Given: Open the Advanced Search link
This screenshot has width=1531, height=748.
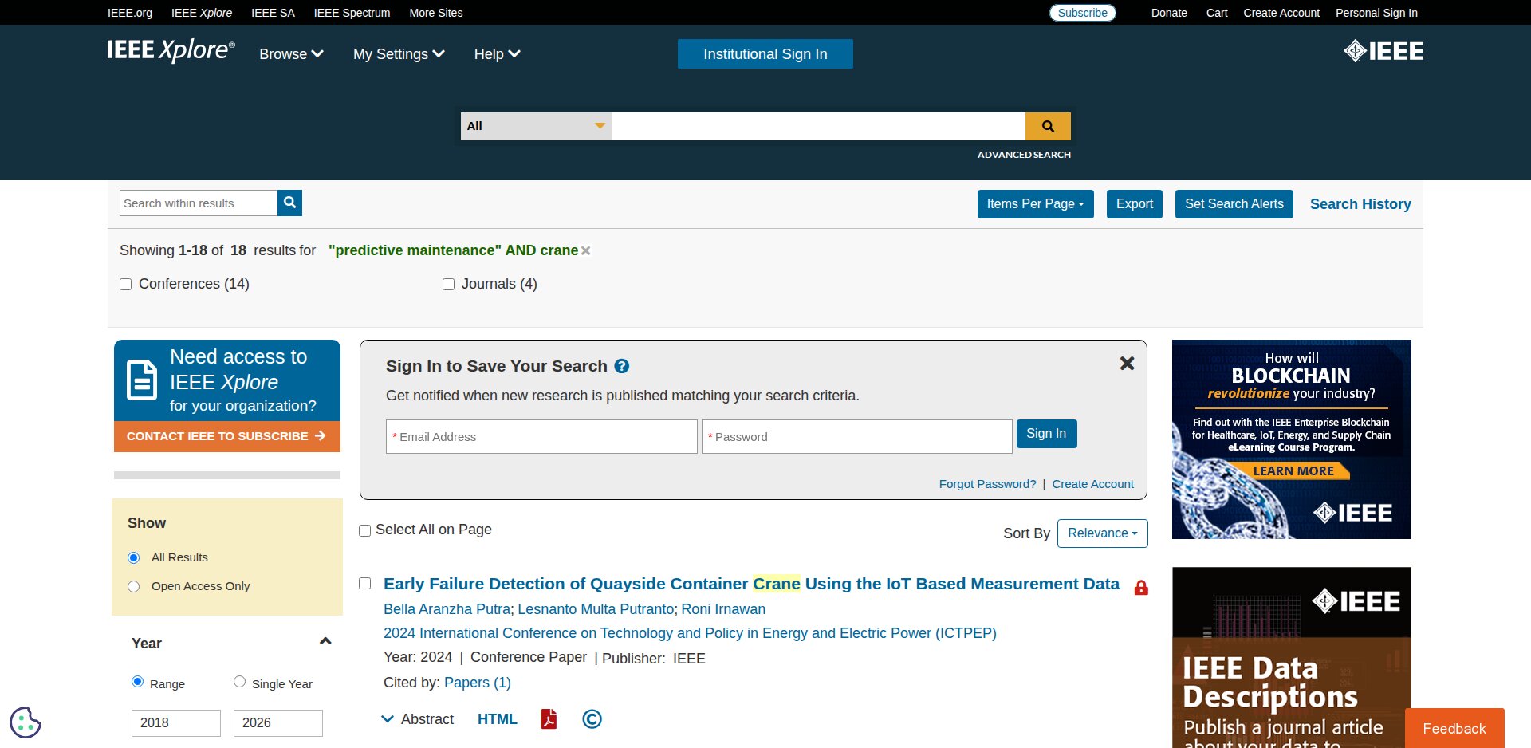Looking at the screenshot, I should pos(1024,155).
